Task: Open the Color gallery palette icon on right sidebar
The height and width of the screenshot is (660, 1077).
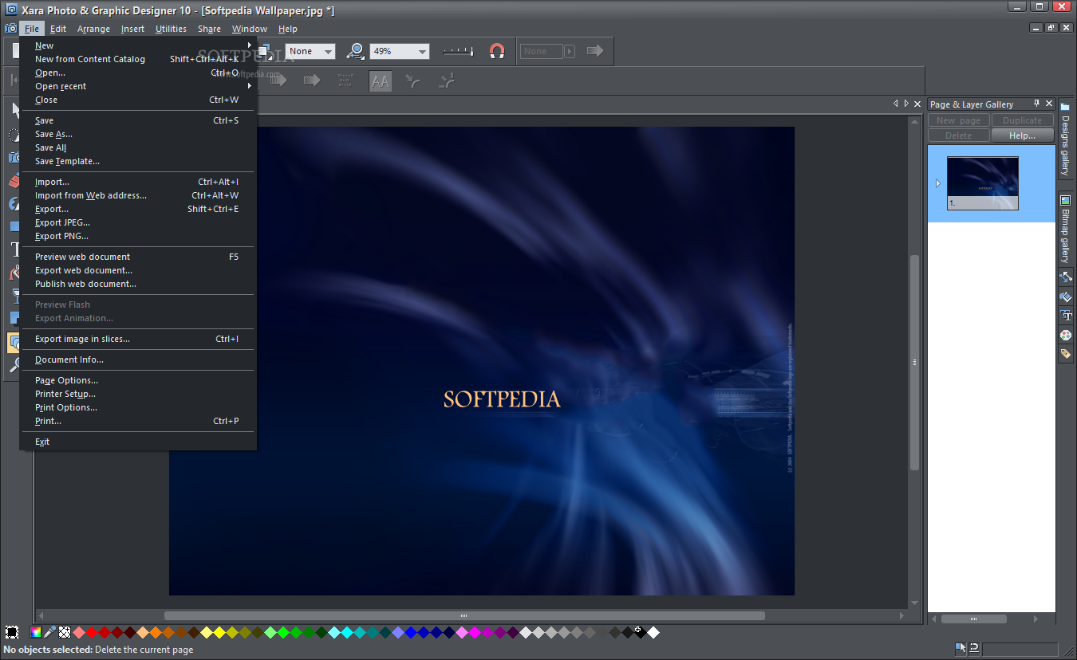Action: pos(1066,335)
